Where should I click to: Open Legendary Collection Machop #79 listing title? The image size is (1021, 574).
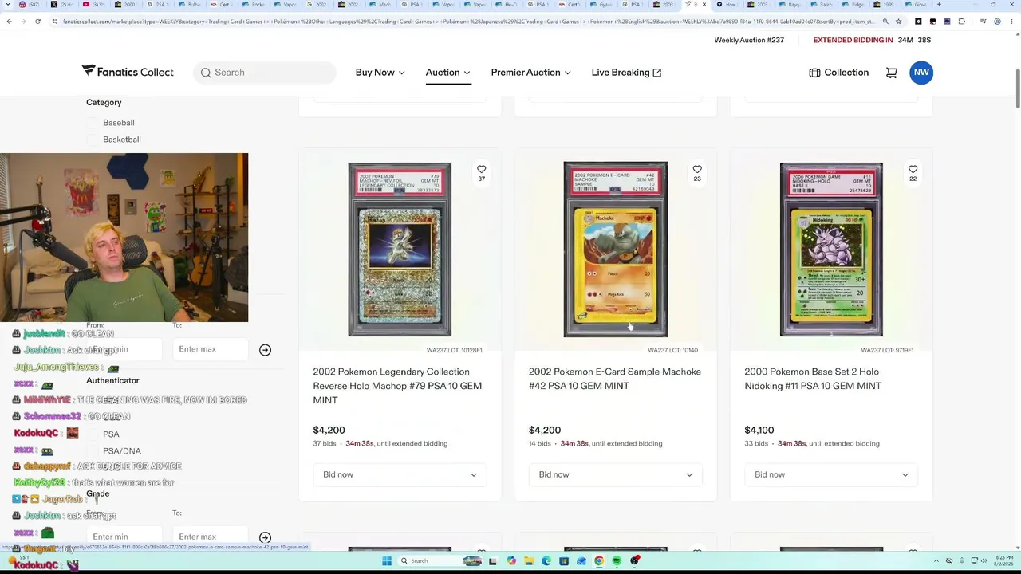click(397, 386)
